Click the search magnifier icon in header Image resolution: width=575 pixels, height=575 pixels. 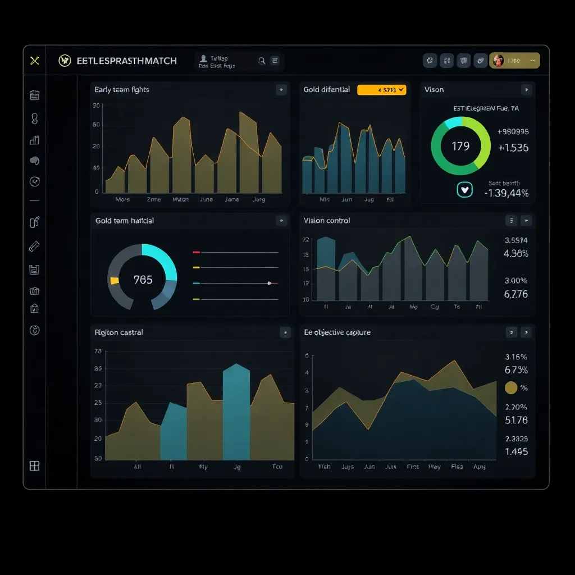pos(262,61)
